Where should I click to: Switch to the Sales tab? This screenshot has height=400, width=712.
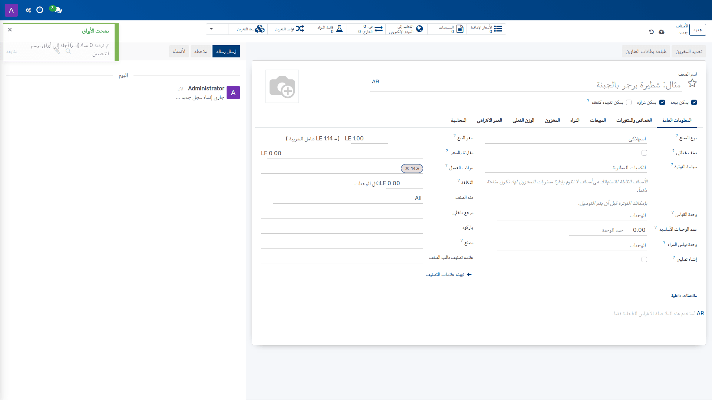click(x=598, y=120)
